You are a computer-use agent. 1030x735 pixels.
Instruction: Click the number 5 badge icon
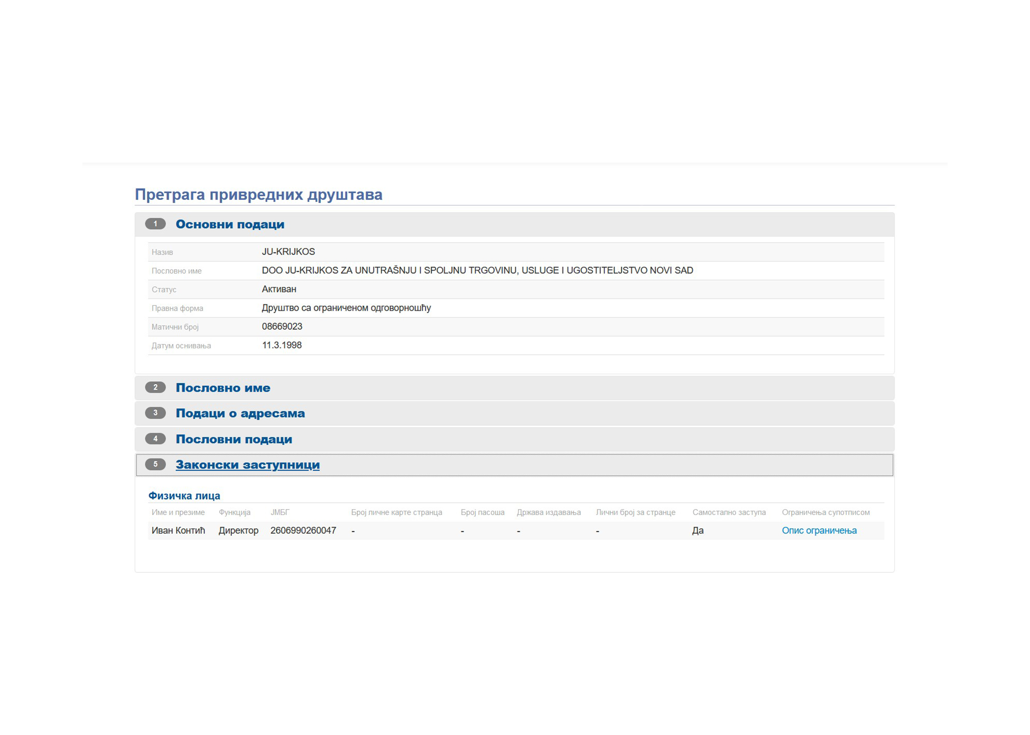click(155, 464)
